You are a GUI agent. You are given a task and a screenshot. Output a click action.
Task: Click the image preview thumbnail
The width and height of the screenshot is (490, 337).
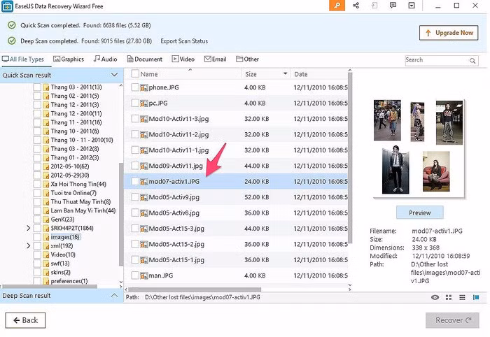point(419,148)
